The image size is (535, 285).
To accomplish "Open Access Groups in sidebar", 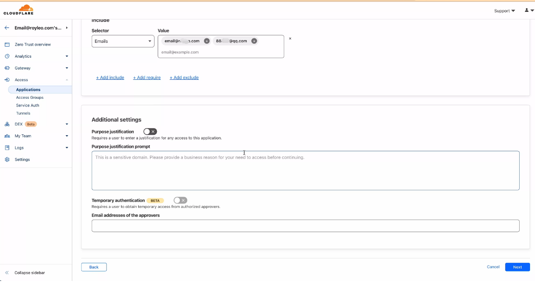I will (x=30, y=97).
